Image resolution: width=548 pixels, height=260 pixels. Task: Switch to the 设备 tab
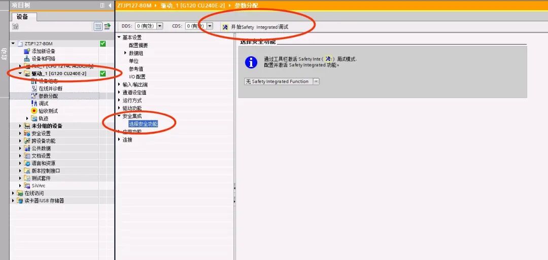coord(24,16)
